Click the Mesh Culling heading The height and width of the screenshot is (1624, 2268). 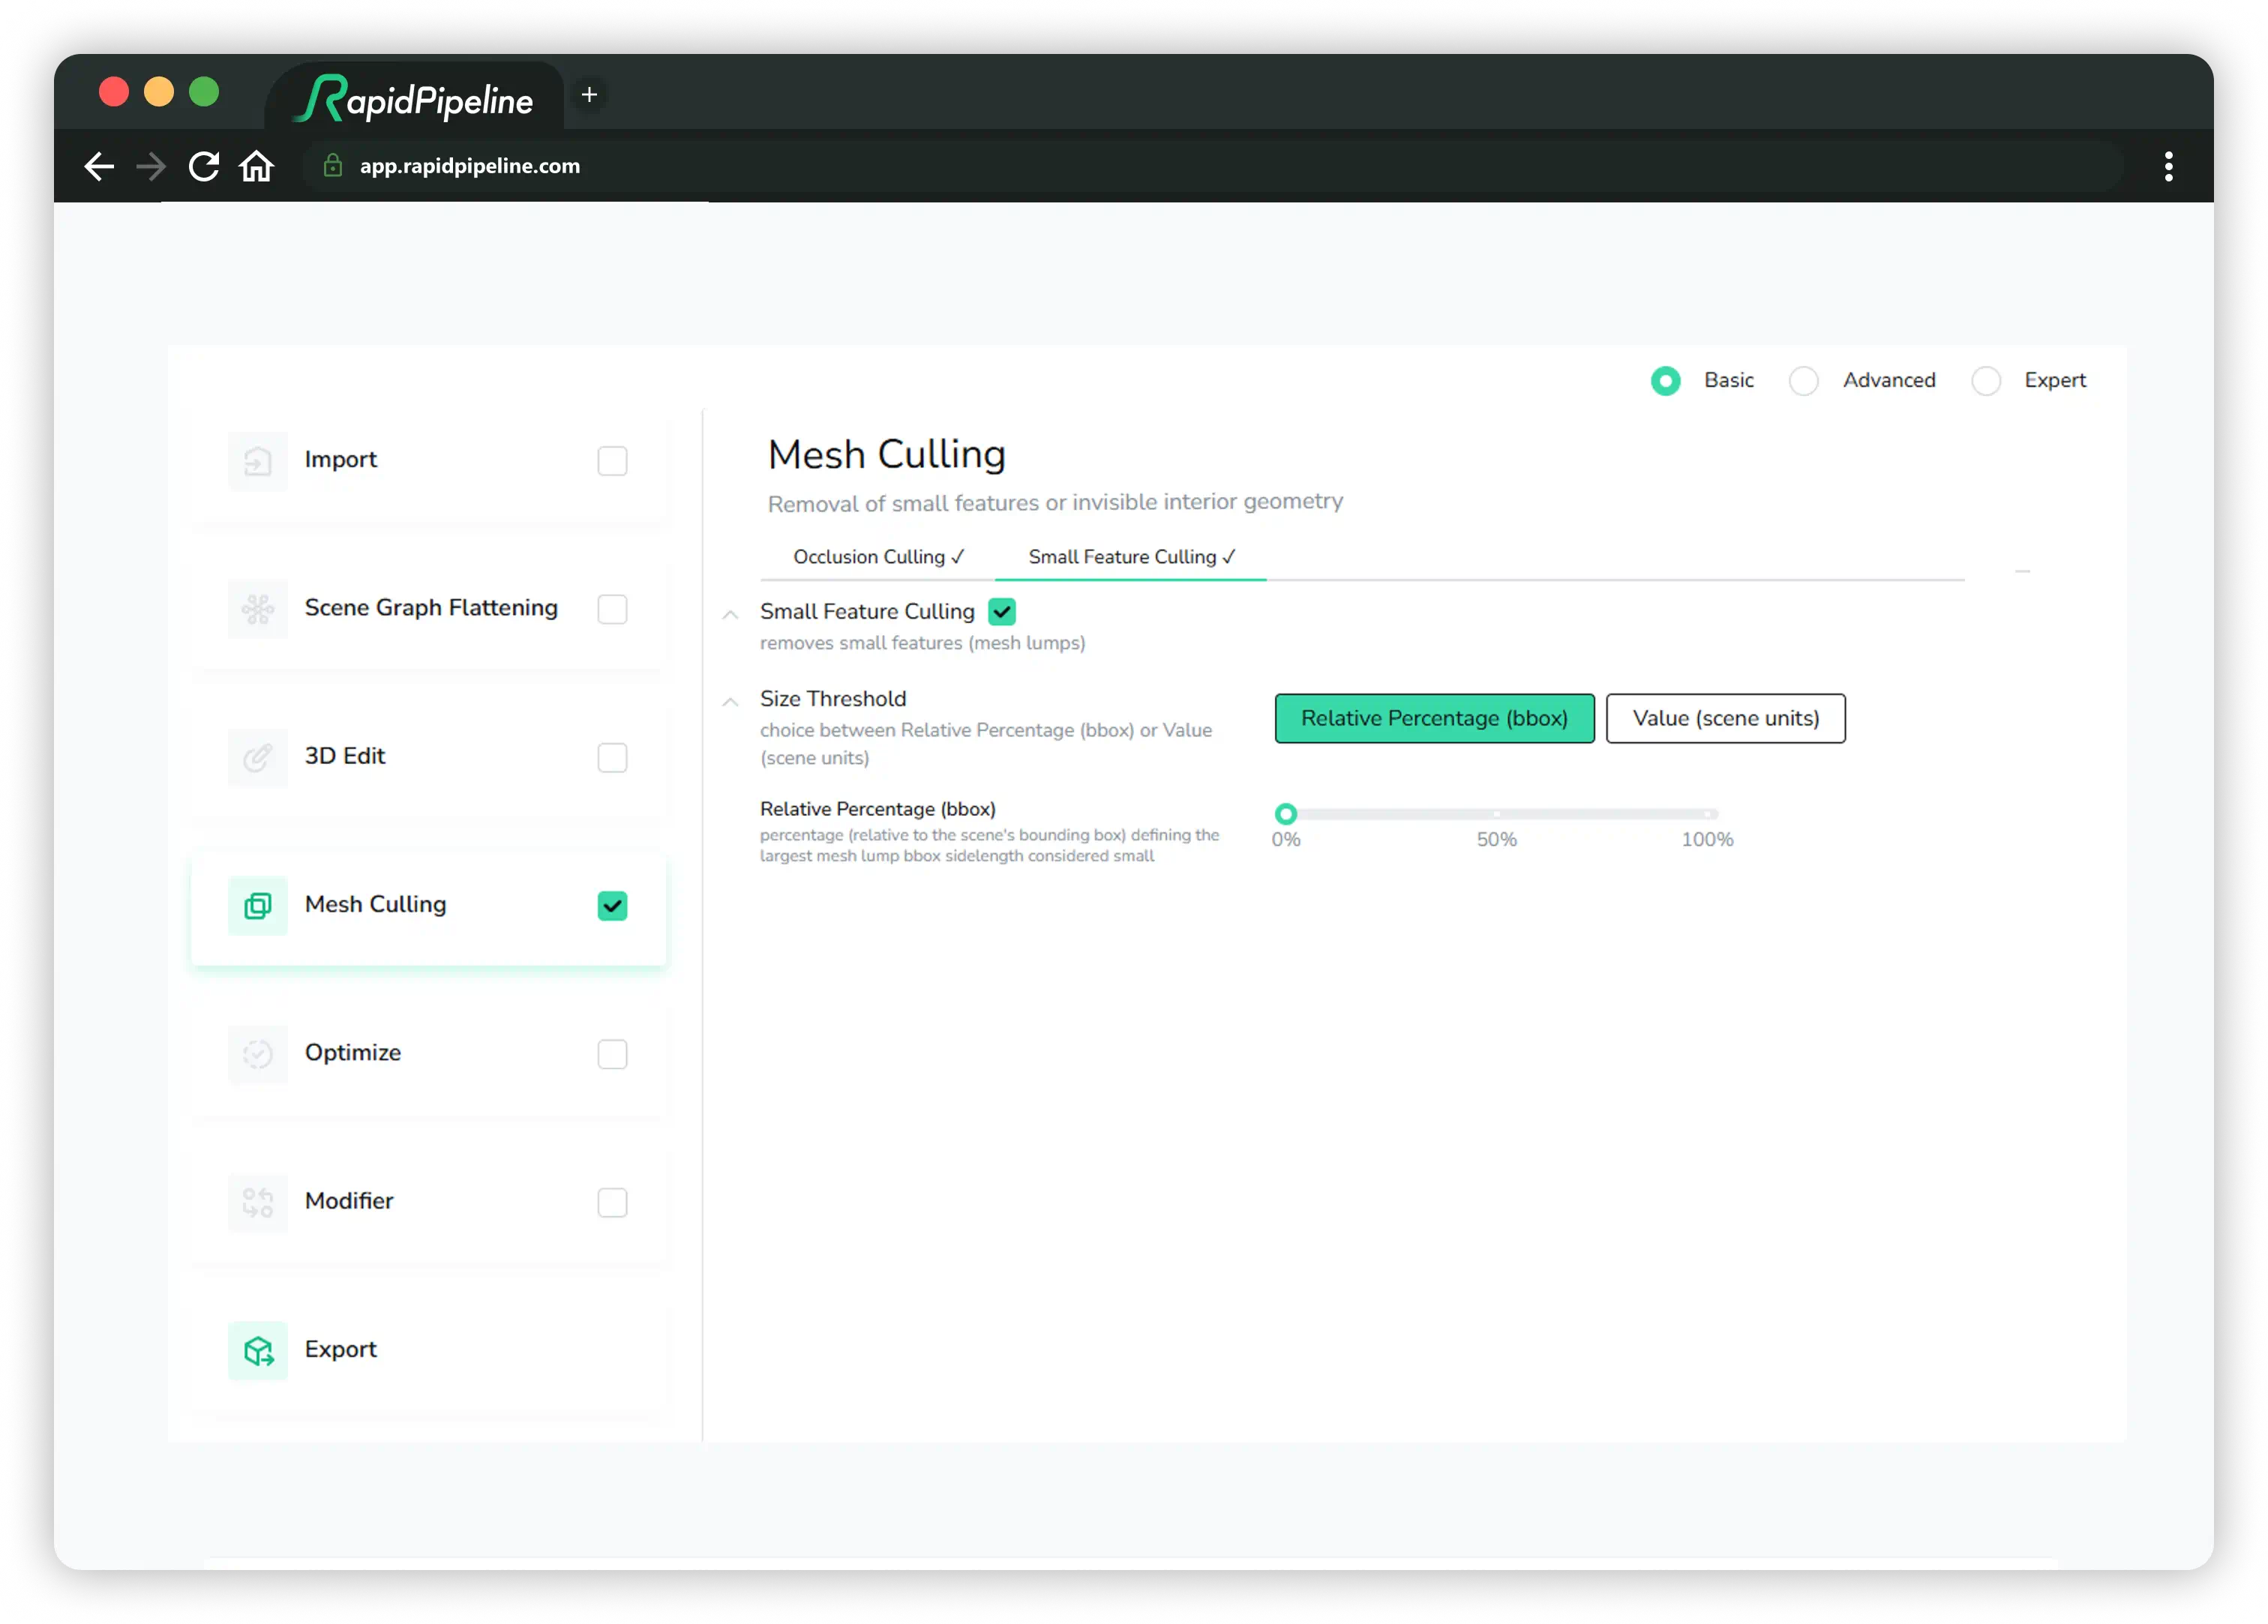point(886,455)
